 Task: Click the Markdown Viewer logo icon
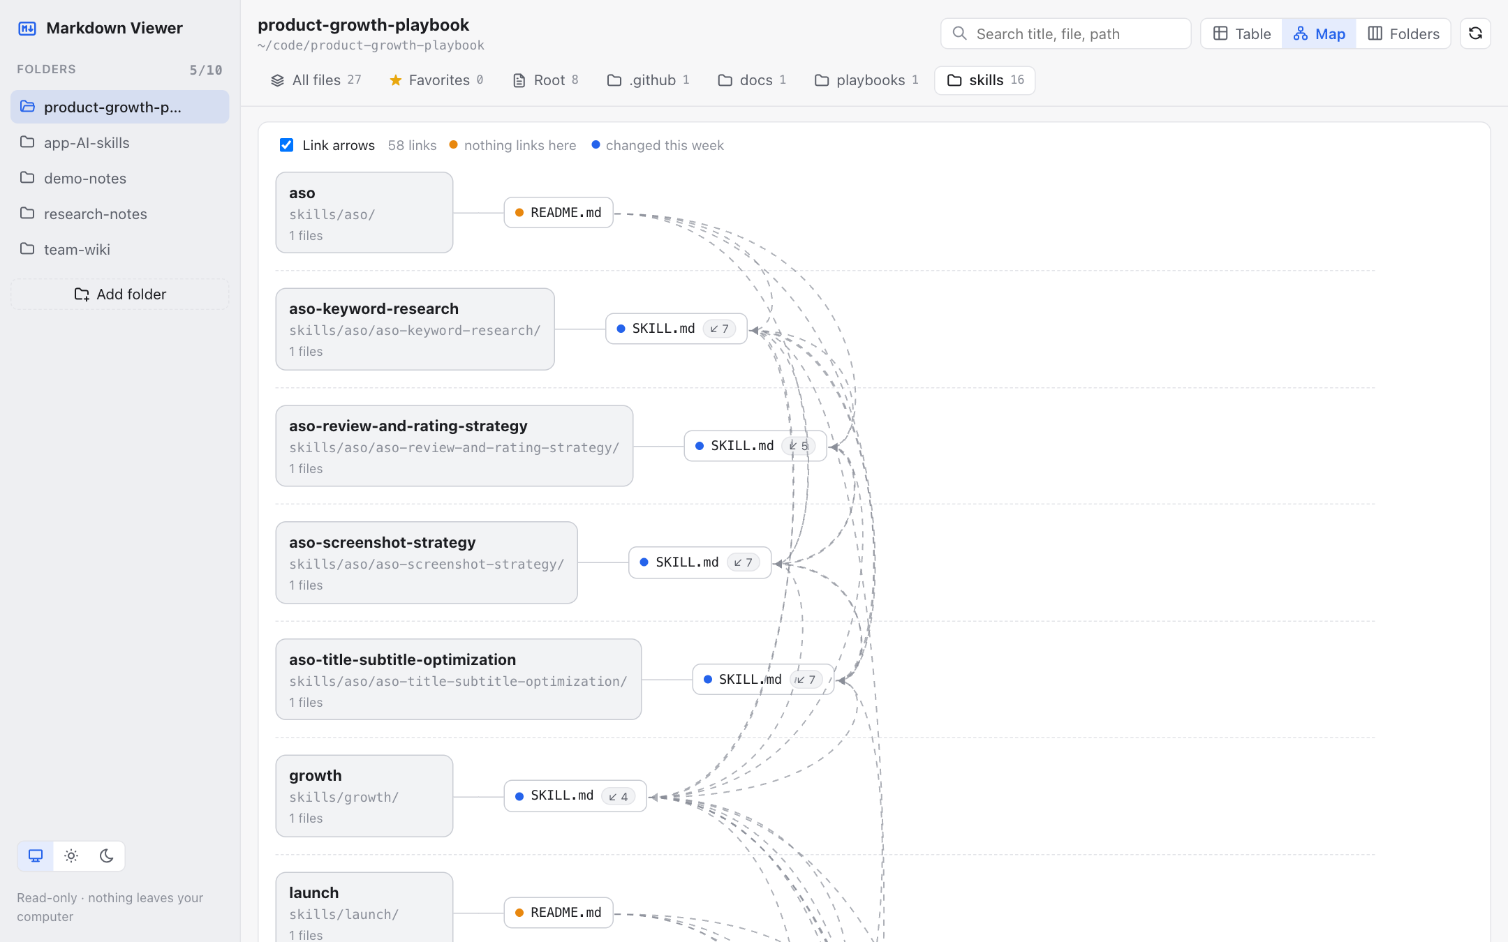[27, 29]
